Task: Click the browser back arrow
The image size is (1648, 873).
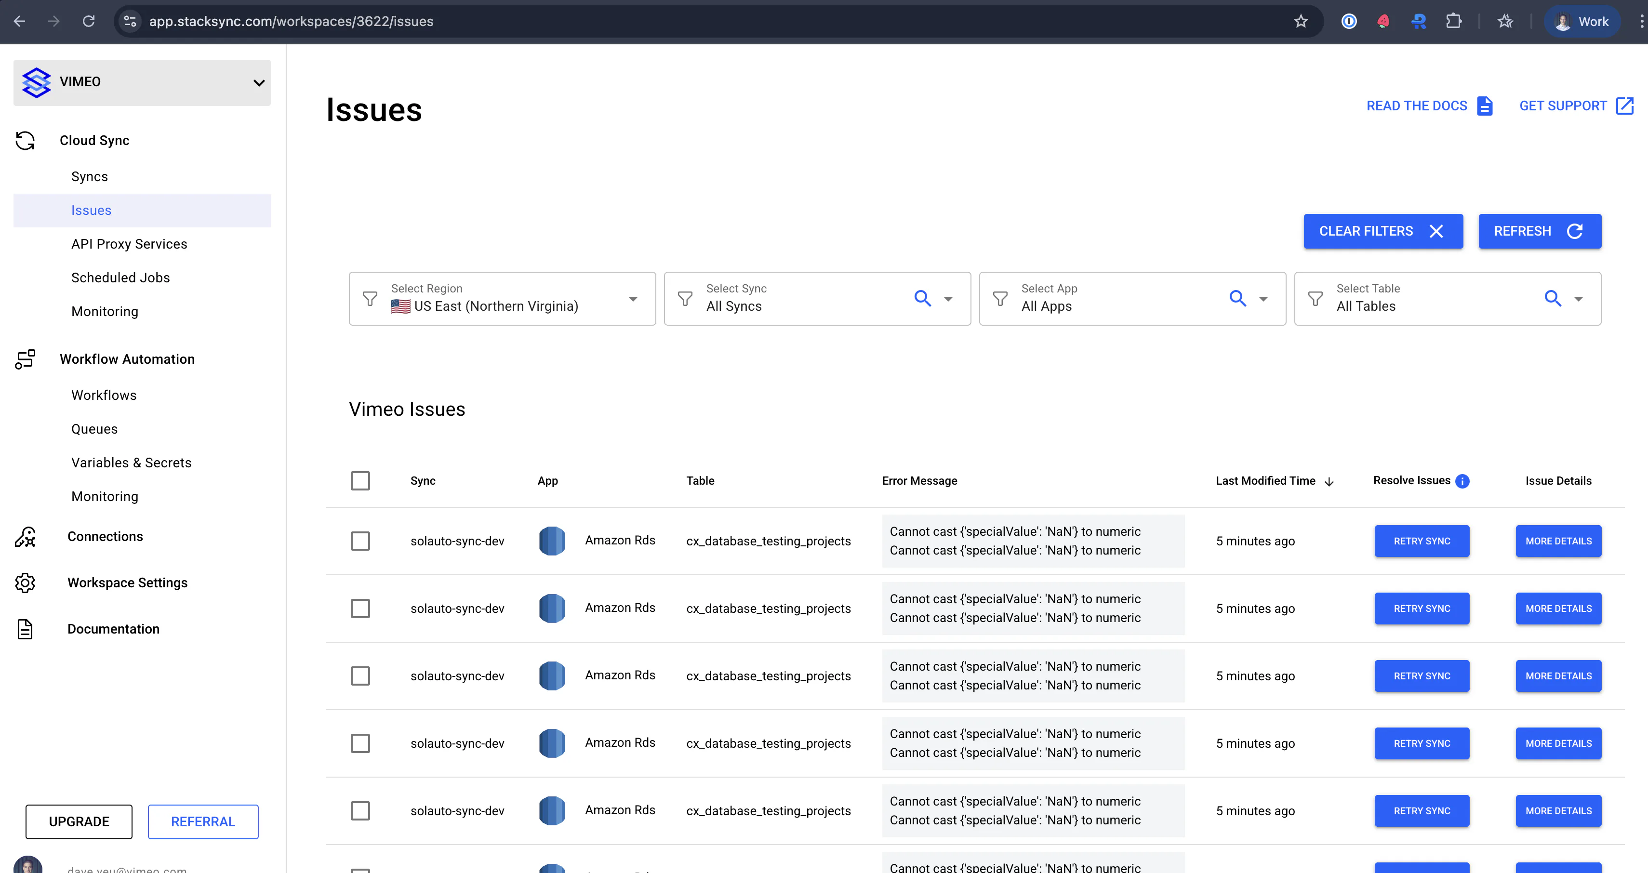Action: point(19,21)
